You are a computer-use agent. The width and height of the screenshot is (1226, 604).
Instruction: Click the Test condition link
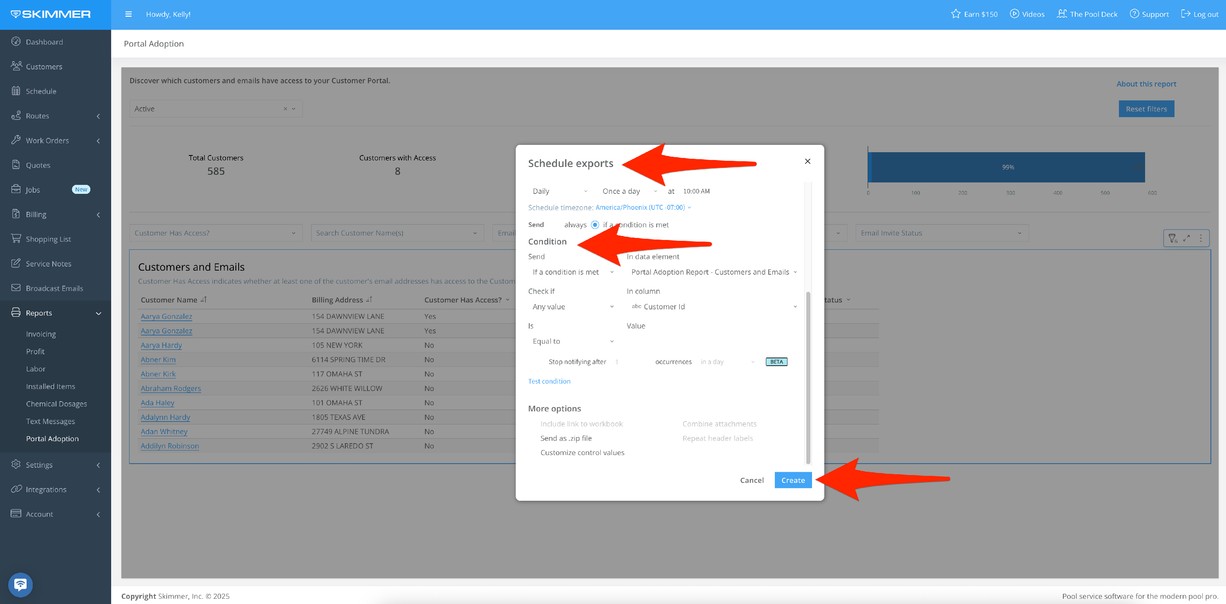549,381
